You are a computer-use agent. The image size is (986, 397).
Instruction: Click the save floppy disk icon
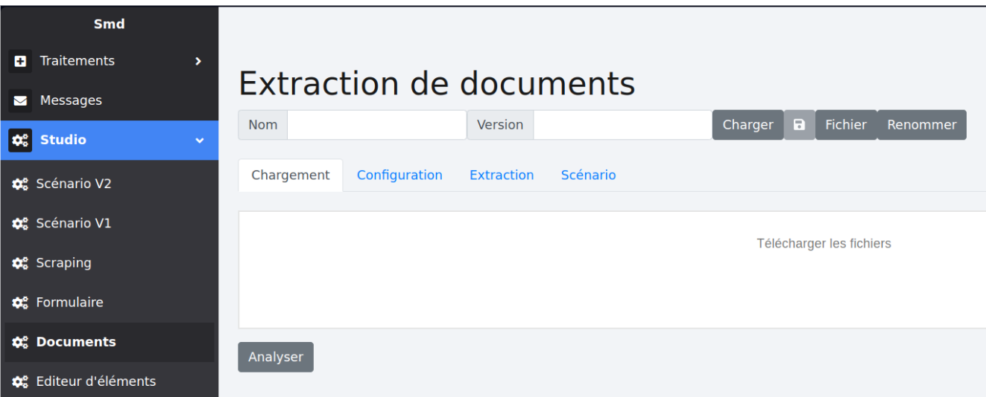[x=799, y=125]
